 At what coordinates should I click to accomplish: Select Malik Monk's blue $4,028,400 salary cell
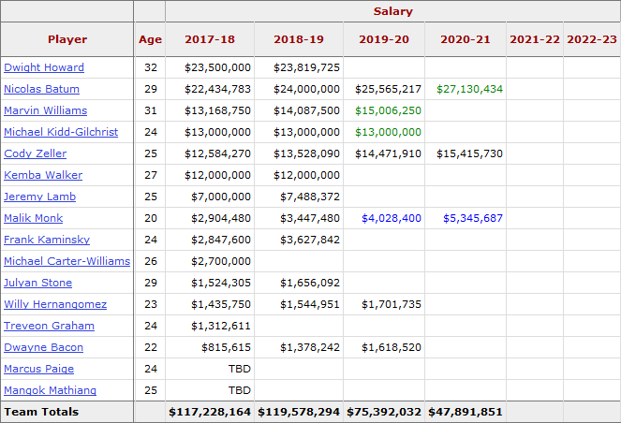pyautogui.click(x=388, y=218)
